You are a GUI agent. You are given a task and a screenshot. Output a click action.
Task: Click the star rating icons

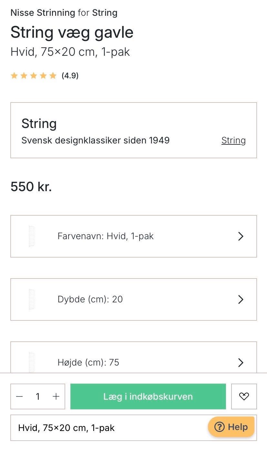[33, 76]
